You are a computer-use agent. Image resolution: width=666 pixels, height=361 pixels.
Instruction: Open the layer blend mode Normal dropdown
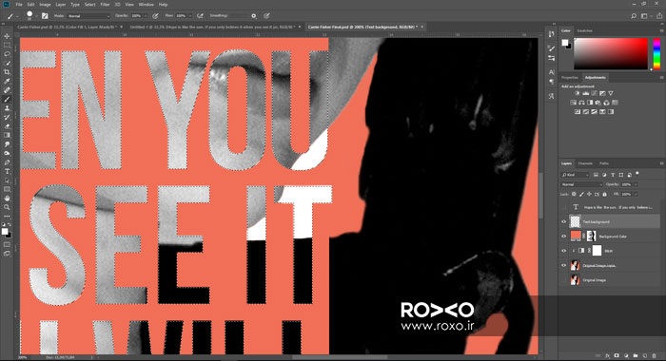(581, 184)
